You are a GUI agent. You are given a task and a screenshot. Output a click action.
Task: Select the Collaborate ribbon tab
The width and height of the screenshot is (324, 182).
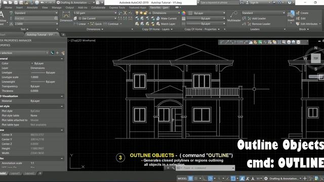tap(98, 8)
